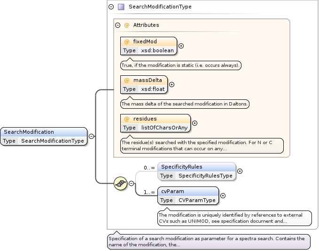Collapse the SearchModificationType container
This screenshot has height=251, width=319.
pyautogui.click(x=111, y=7)
